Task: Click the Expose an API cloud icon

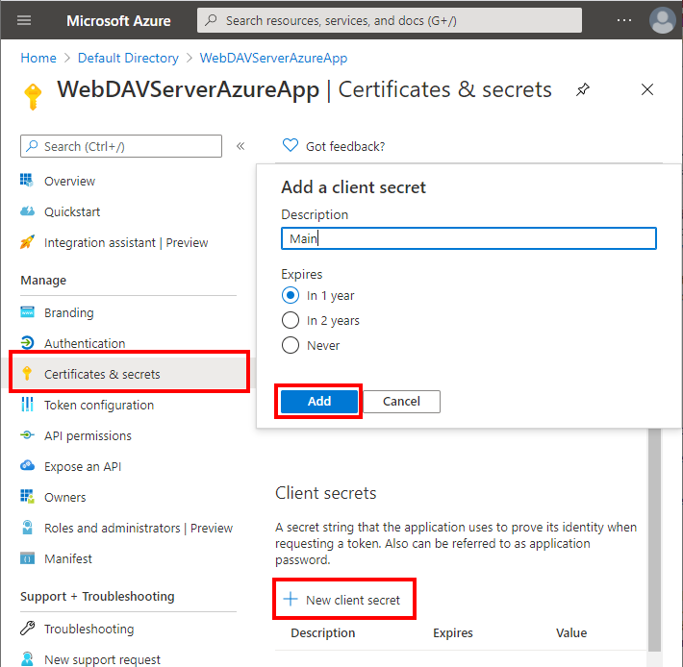Action: pos(27,465)
